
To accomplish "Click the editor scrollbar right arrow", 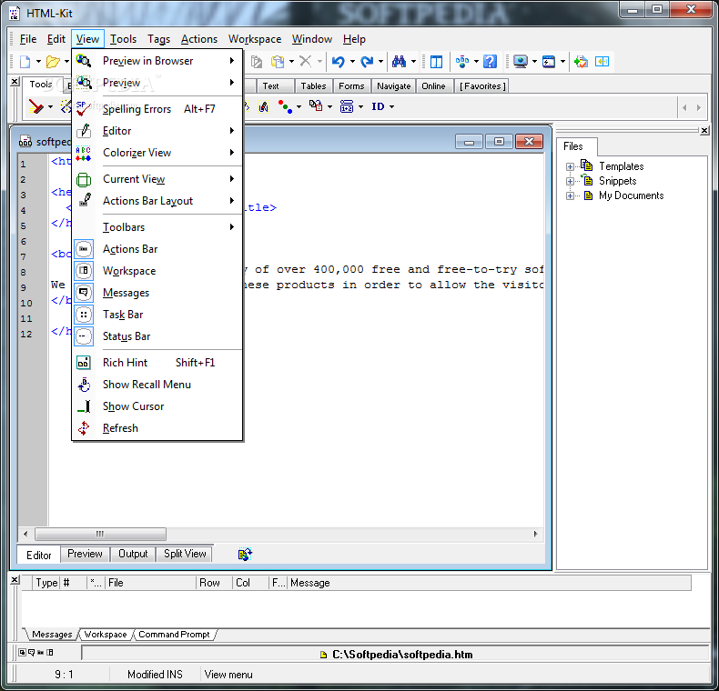I will point(535,535).
